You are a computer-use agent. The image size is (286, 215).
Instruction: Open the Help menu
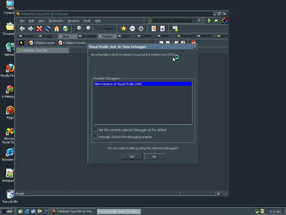pyautogui.click(x=98, y=21)
